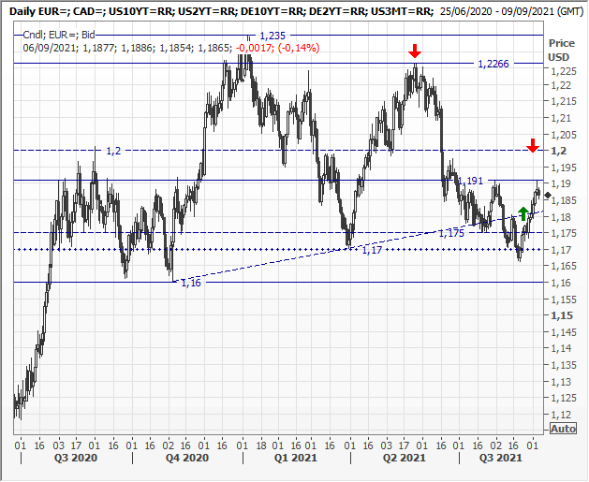The width and height of the screenshot is (589, 482).
Task: Select the 1,17 dotted line label
Action: pos(371,251)
